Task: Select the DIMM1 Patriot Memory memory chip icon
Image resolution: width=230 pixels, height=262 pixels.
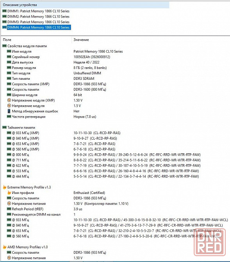Action: (x=5, y=11)
